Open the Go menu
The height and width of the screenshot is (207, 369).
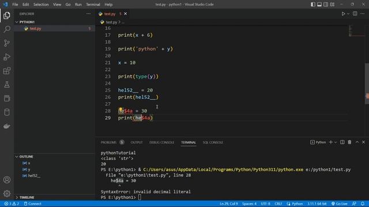(68, 5)
